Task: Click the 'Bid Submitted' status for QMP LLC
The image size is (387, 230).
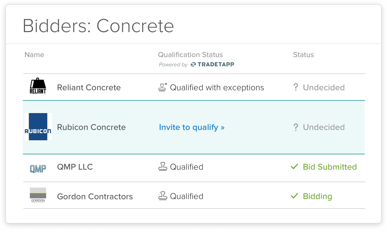Action: pos(329,167)
